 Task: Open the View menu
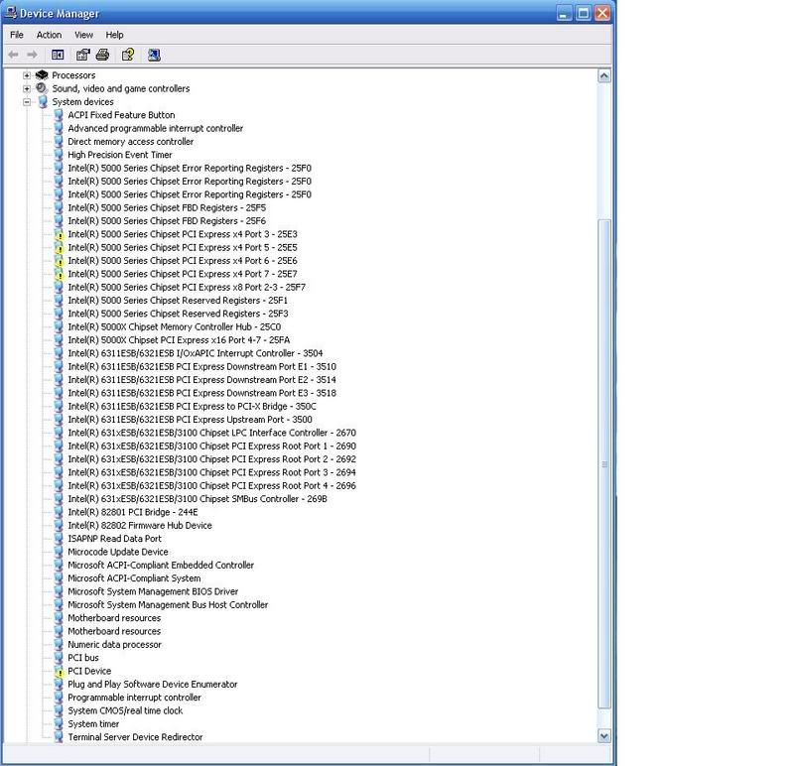(83, 35)
